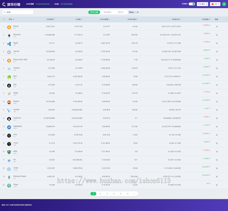This screenshot has width=228, height=211.
Task: Open the CNY currency dropdown
Action: (215, 4)
